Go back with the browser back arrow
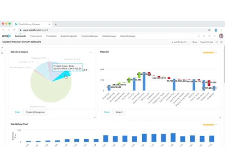This screenshot has width=225, height=168. (x=4, y=30)
